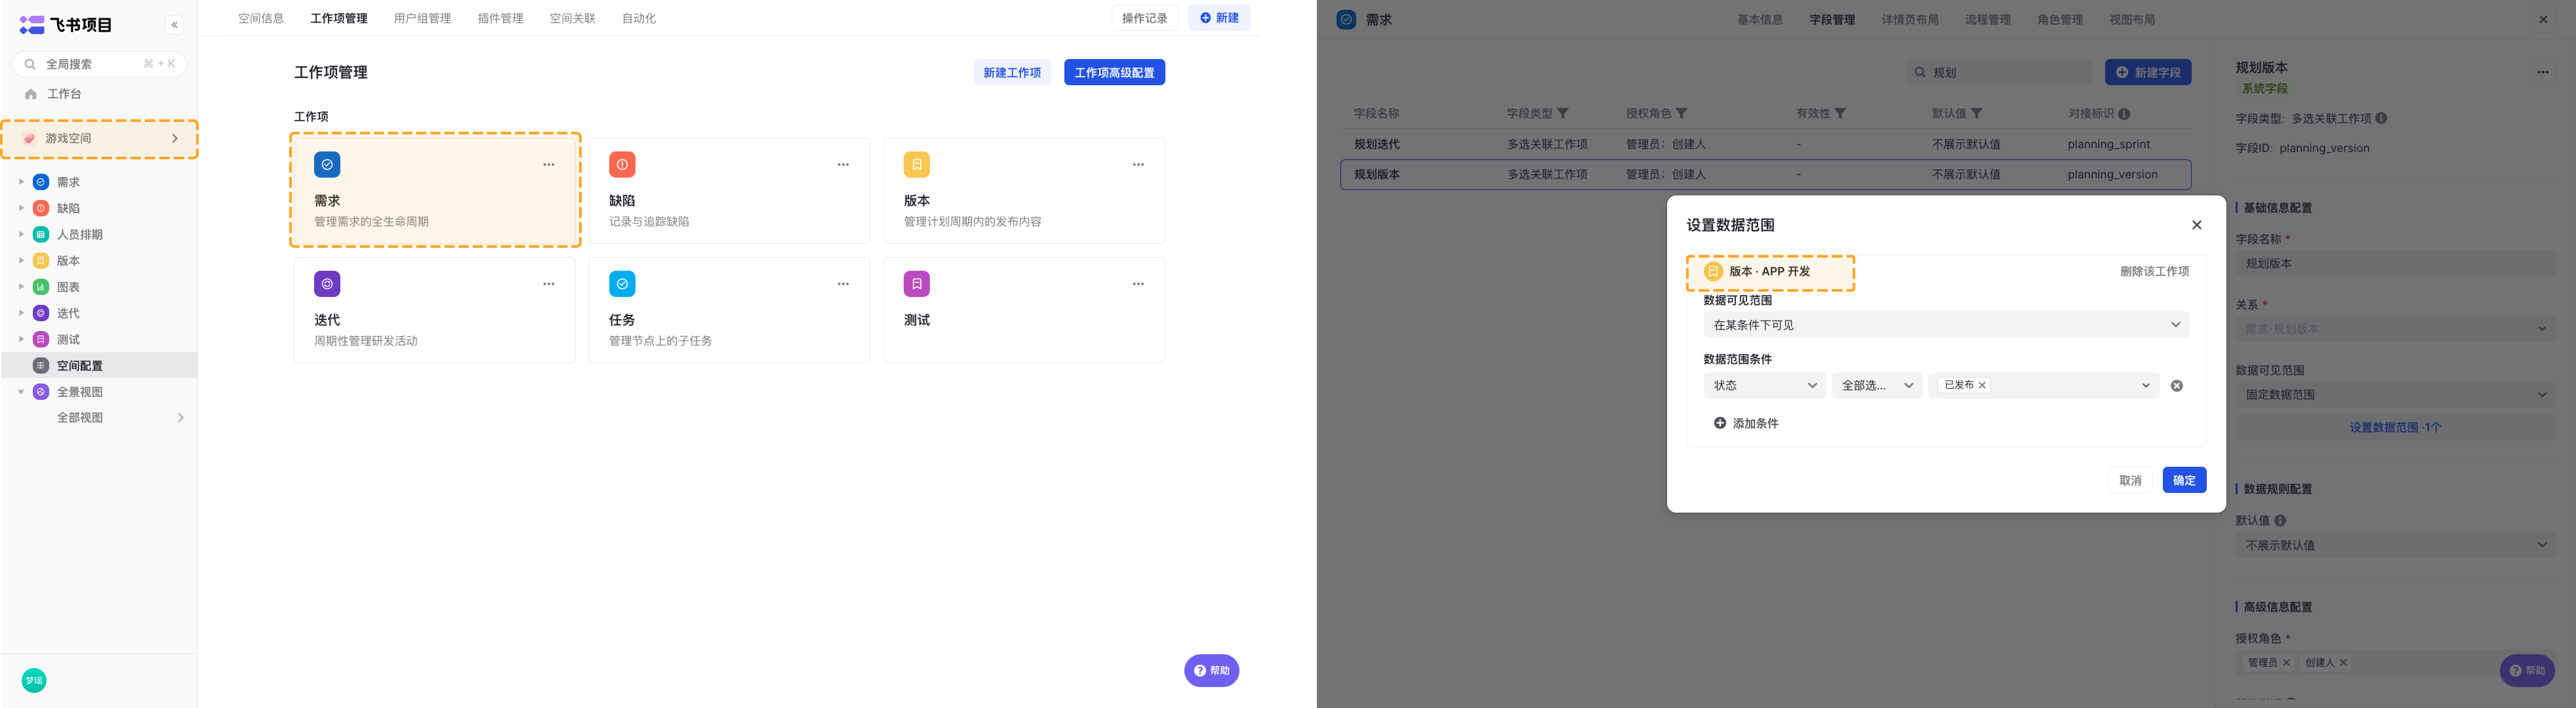Open the 迭代 card's more options
The image size is (2576, 708).
(549, 284)
